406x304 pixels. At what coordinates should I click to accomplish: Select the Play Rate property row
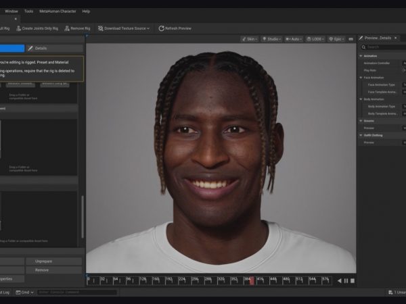(x=382, y=70)
